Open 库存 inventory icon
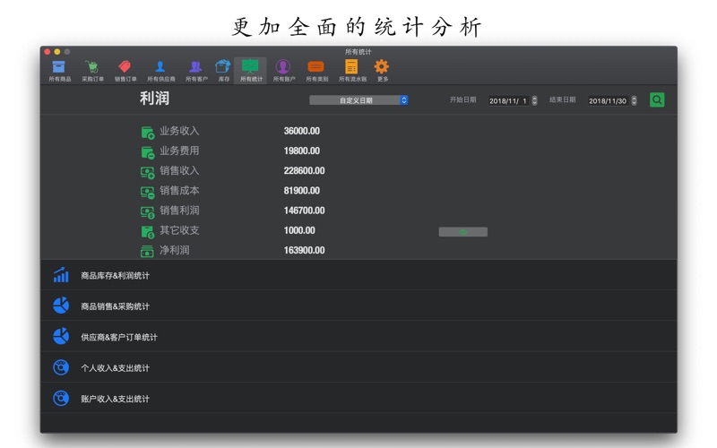The image size is (717, 448). [x=223, y=69]
